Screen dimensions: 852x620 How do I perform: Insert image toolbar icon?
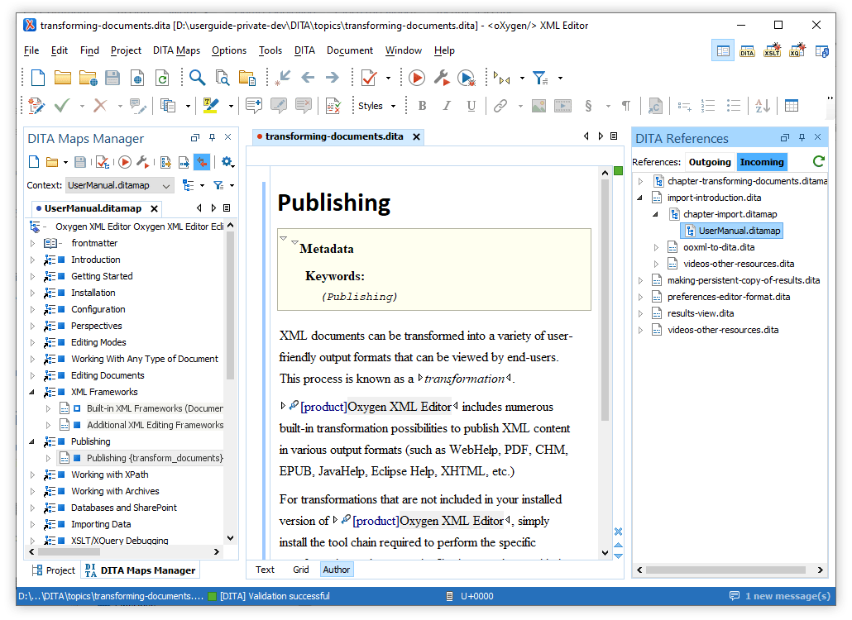click(x=538, y=105)
